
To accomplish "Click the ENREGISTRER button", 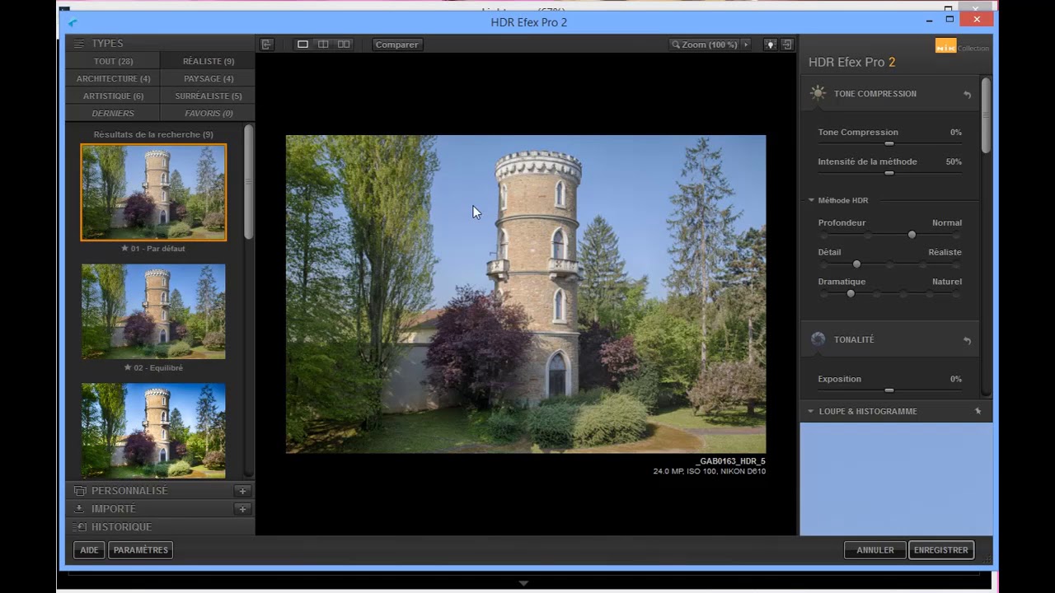I will [x=941, y=550].
